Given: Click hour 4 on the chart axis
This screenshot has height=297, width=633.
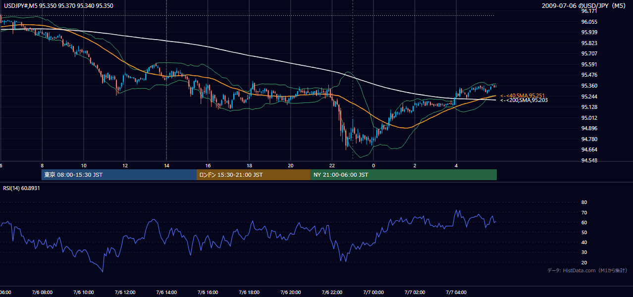Looking at the screenshot, I should pos(456,166).
